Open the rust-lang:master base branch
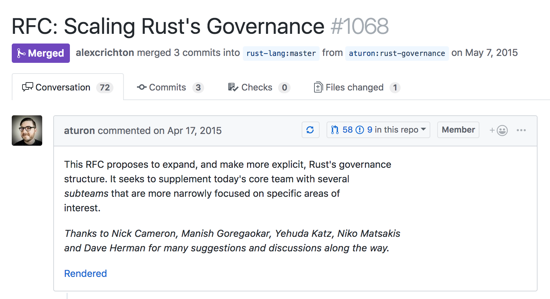This screenshot has height=299, width=550. tap(281, 54)
